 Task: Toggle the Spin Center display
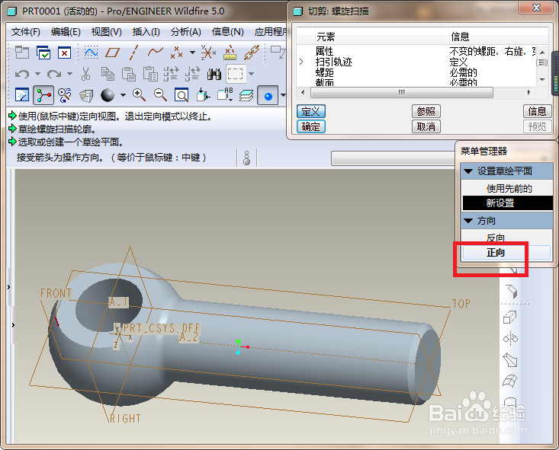(43, 95)
